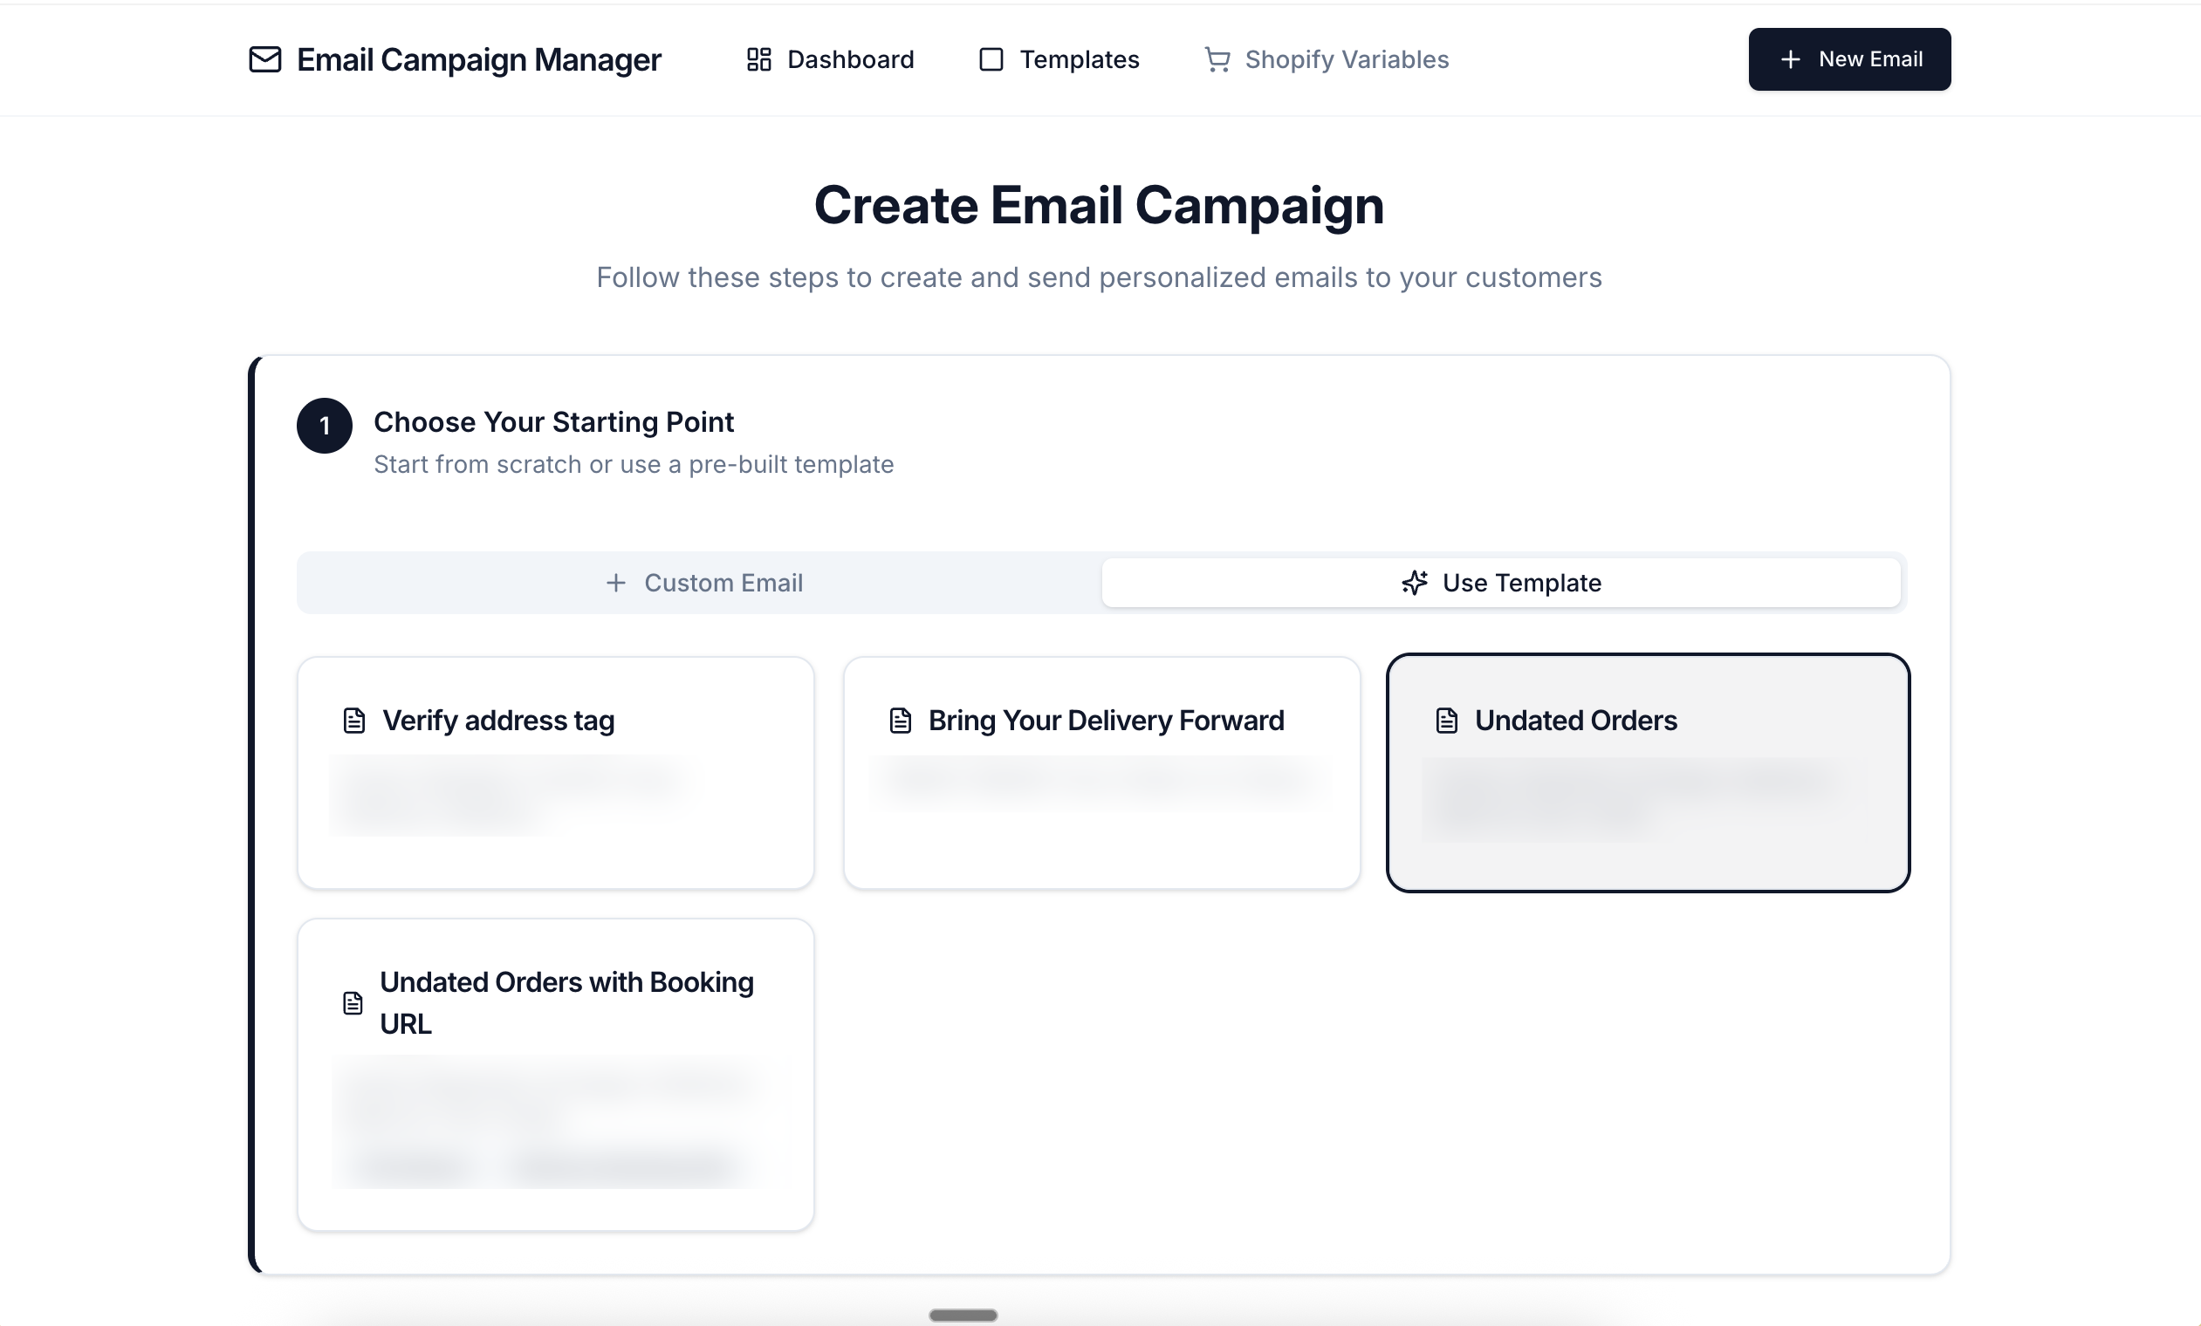This screenshot has width=2201, height=1326.
Task: Click the plus icon on Custom Email option
Action: tap(616, 582)
